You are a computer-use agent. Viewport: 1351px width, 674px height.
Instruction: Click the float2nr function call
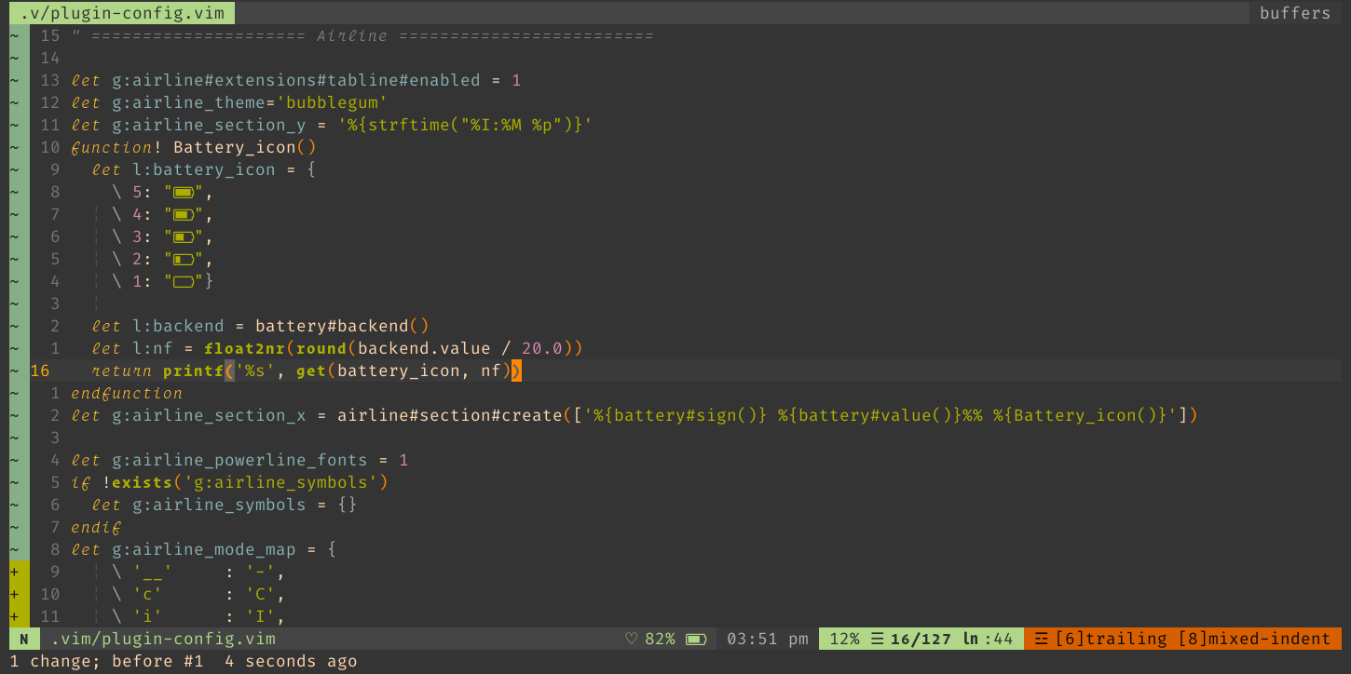point(245,348)
